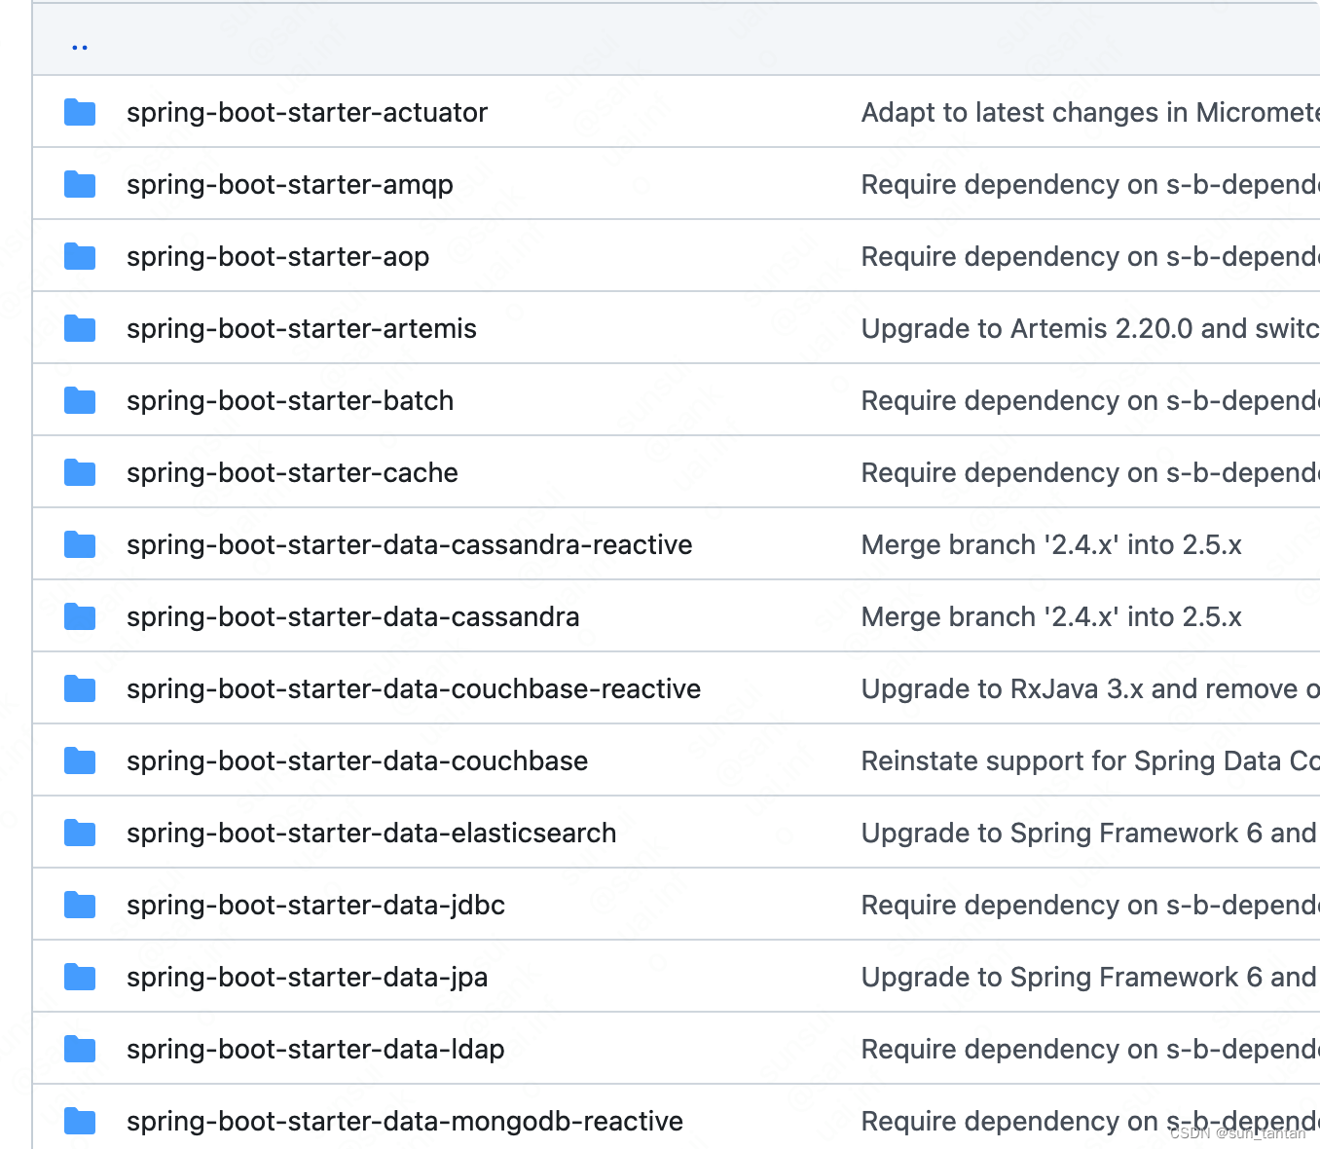Open data-jpa row's 'Upgrade to Spring Framework 6' commit
This screenshot has width=1320, height=1149.
click(1089, 978)
